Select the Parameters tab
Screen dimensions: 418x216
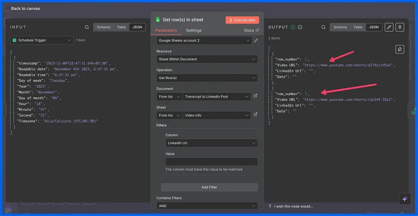[166, 30]
